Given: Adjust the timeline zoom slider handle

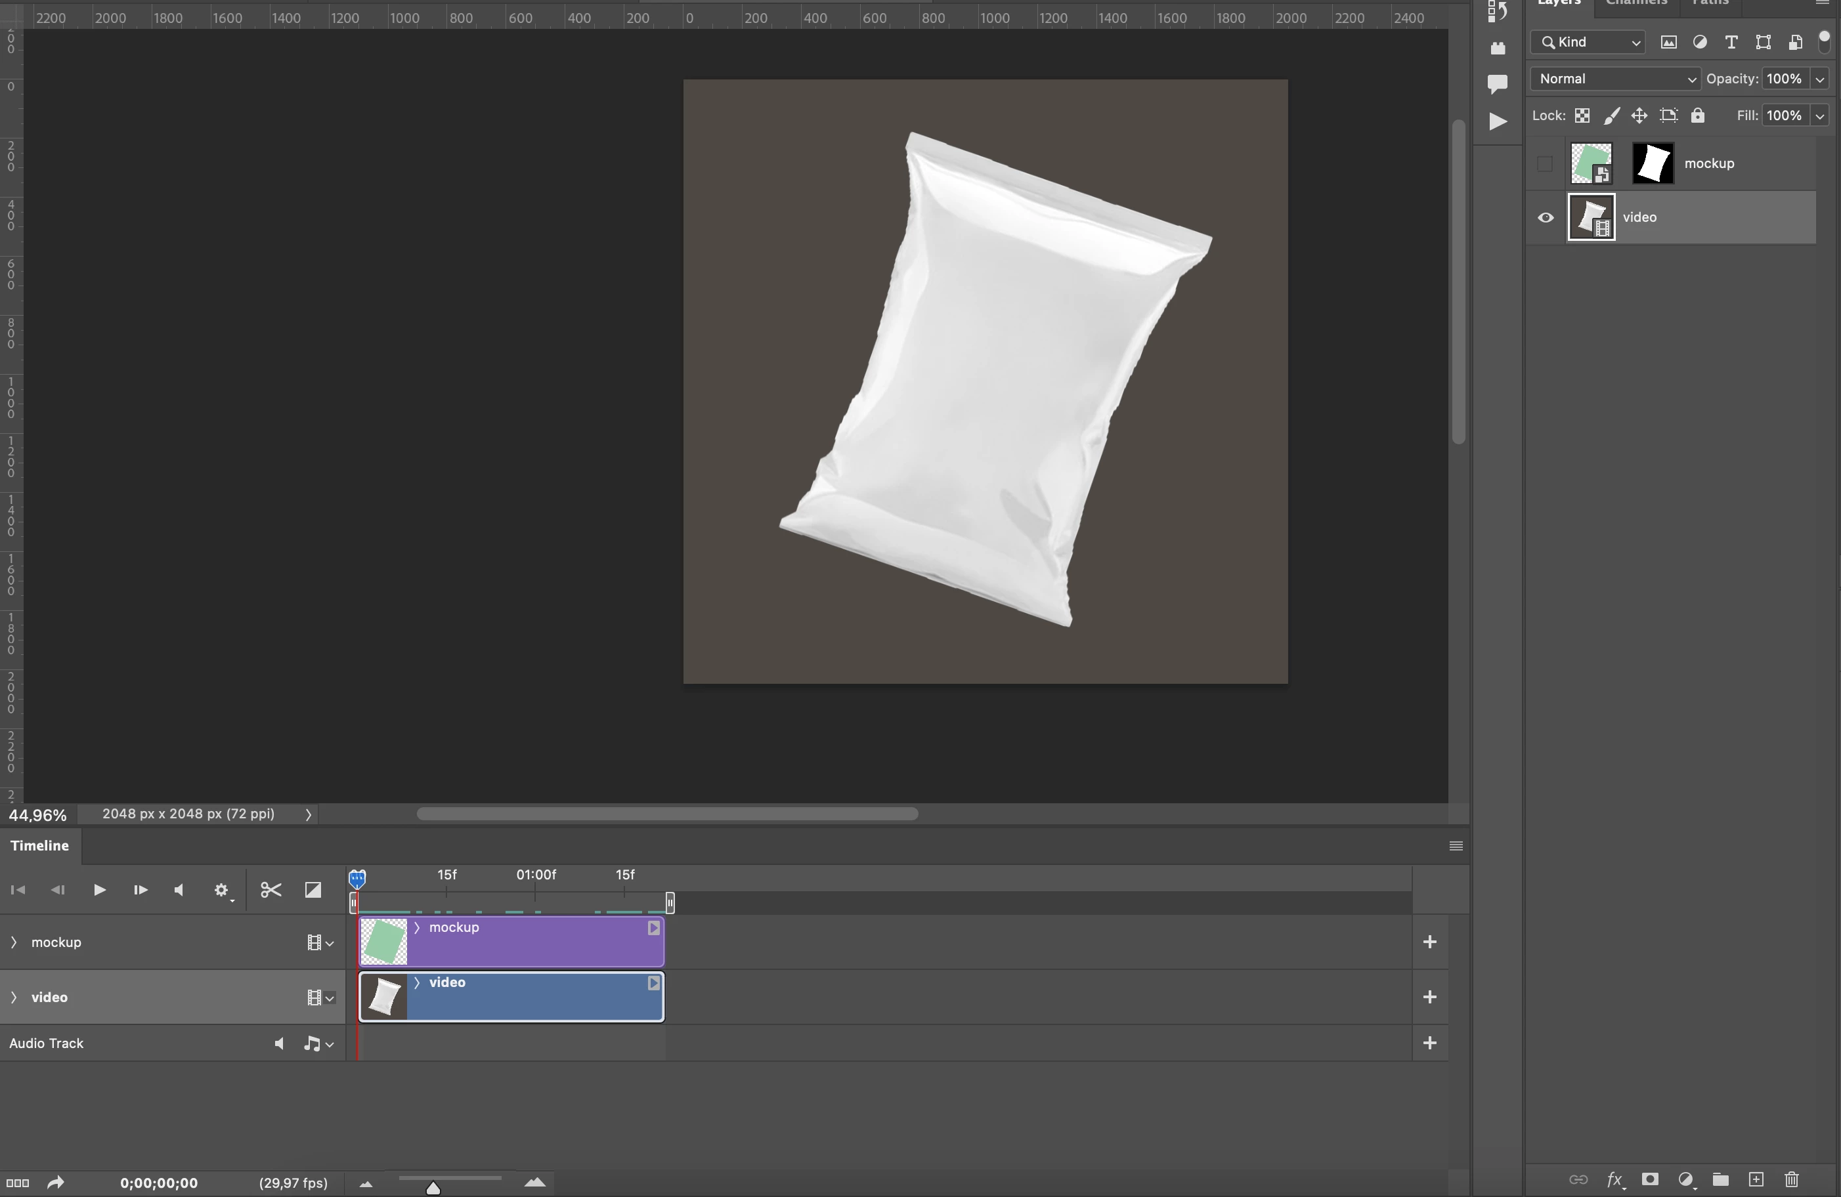Looking at the screenshot, I should (x=433, y=1188).
